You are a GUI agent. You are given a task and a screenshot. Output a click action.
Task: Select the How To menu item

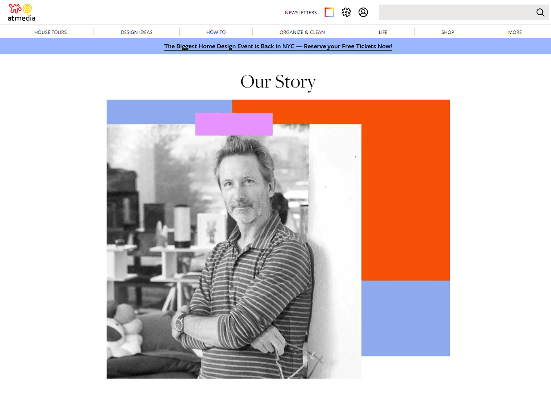pyautogui.click(x=216, y=32)
